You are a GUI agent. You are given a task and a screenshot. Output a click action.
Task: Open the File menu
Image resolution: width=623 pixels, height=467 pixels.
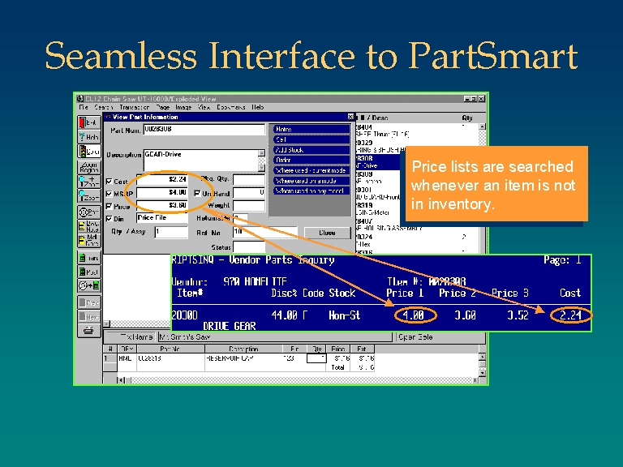(x=84, y=107)
